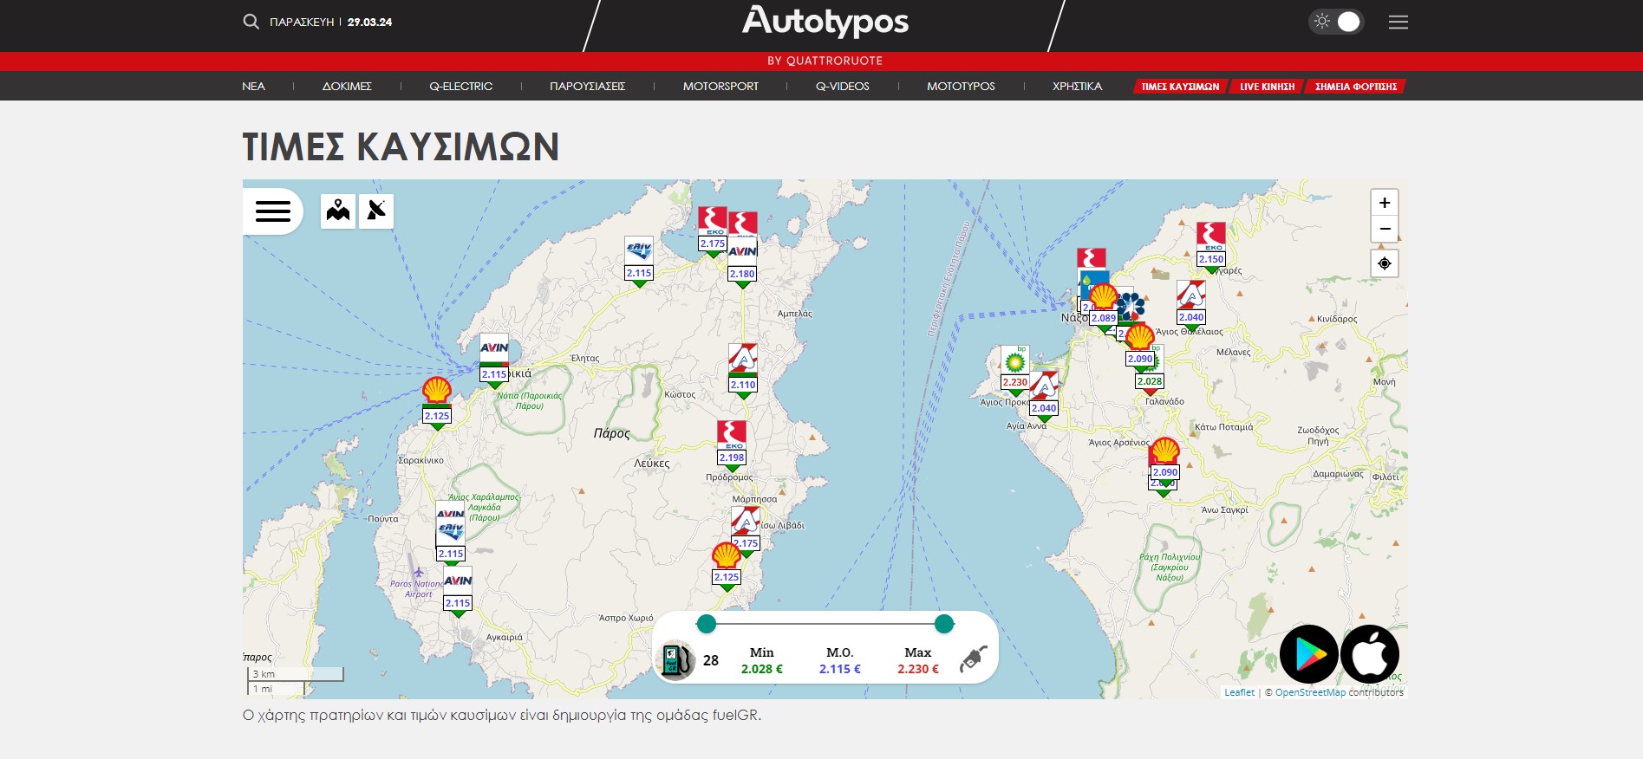The height and width of the screenshot is (759, 1643).
Task: Select the Shell station priced 2.125 on west coast
Action: pyautogui.click(x=437, y=403)
